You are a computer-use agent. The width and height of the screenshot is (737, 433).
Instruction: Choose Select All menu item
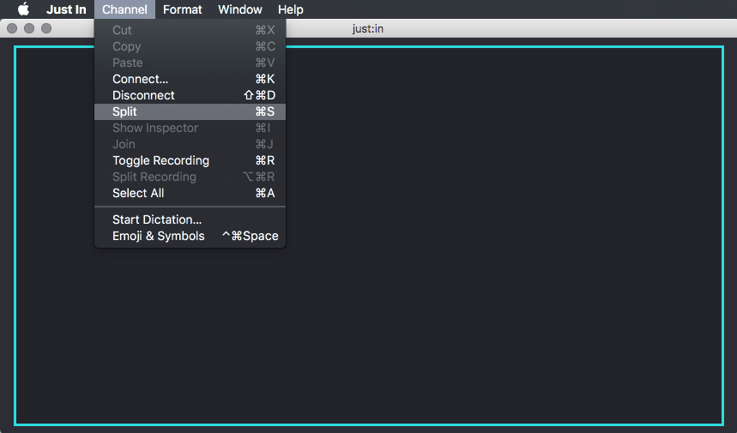[190, 193]
